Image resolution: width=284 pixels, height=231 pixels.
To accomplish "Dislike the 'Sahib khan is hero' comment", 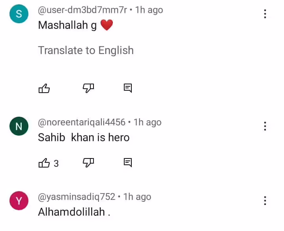I will pos(88,163).
